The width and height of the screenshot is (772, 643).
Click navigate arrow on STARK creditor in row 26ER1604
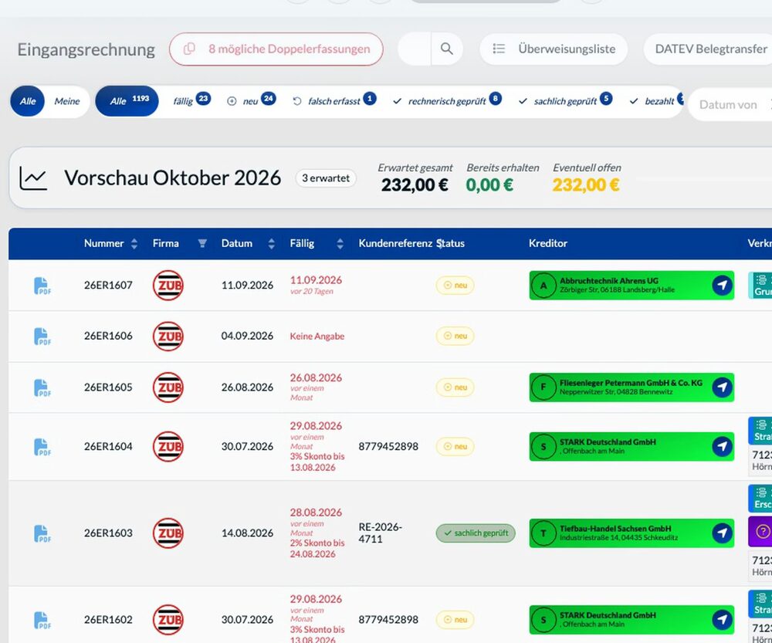722,446
